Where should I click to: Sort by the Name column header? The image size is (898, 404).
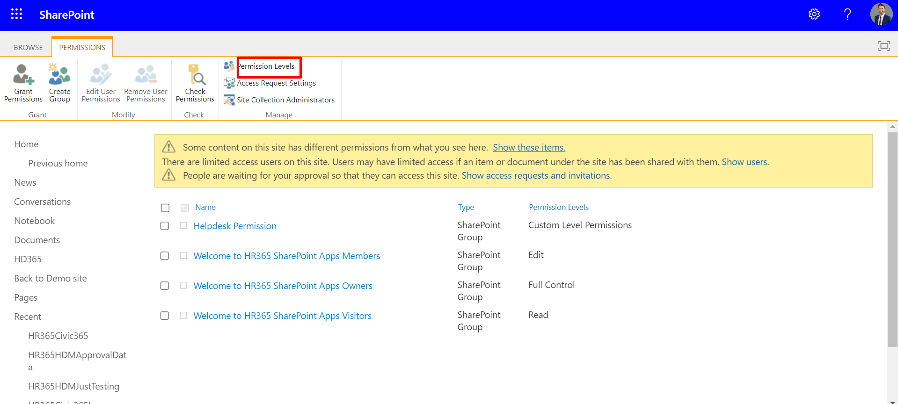click(205, 207)
